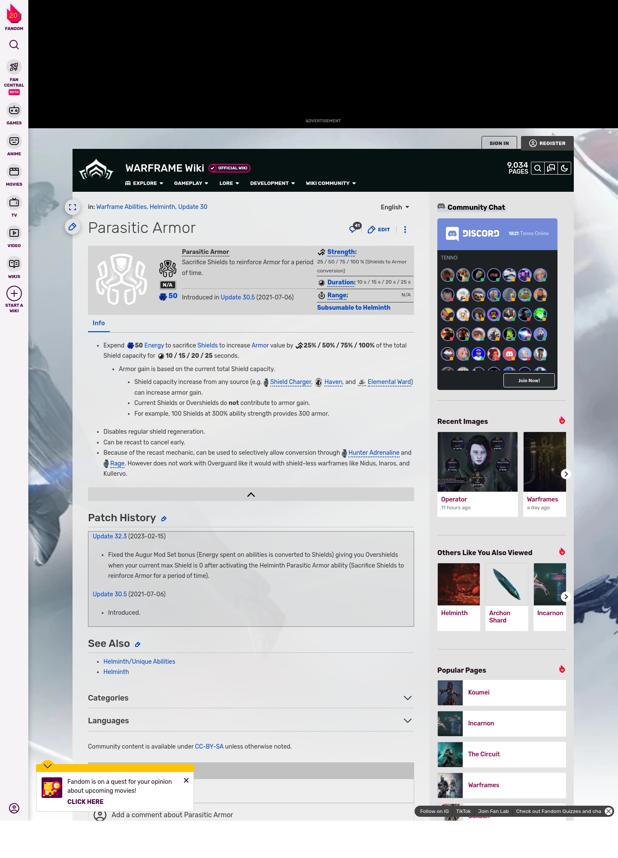Open the sidebar search magnifier
Screen dimensions: 618x858
point(14,45)
